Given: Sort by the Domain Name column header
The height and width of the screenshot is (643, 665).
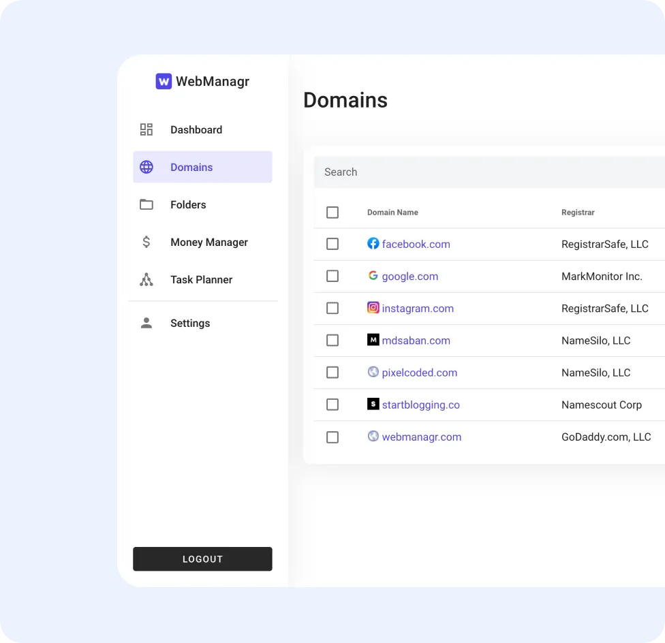Looking at the screenshot, I should coord(392,212).
